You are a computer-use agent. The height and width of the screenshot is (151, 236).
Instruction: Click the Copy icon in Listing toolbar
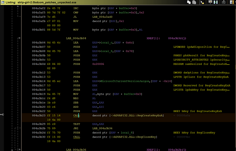[189, 2]
